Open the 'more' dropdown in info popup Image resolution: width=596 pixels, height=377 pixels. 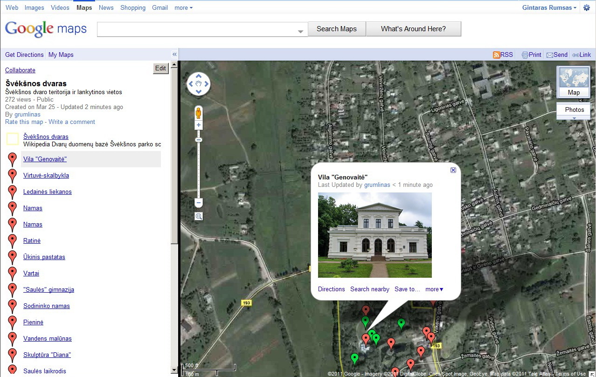[434, 289]
